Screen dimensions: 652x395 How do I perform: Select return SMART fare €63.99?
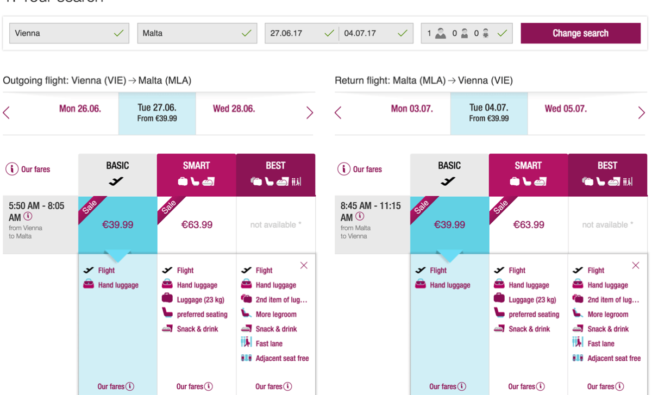(529, 225)
